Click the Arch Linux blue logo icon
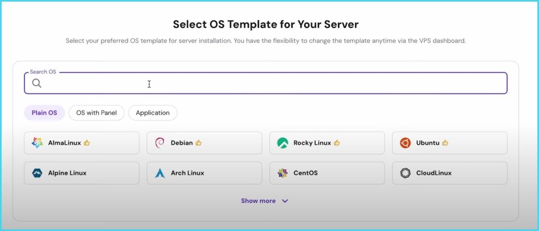The image size is (539, 231). click(160, 173)
